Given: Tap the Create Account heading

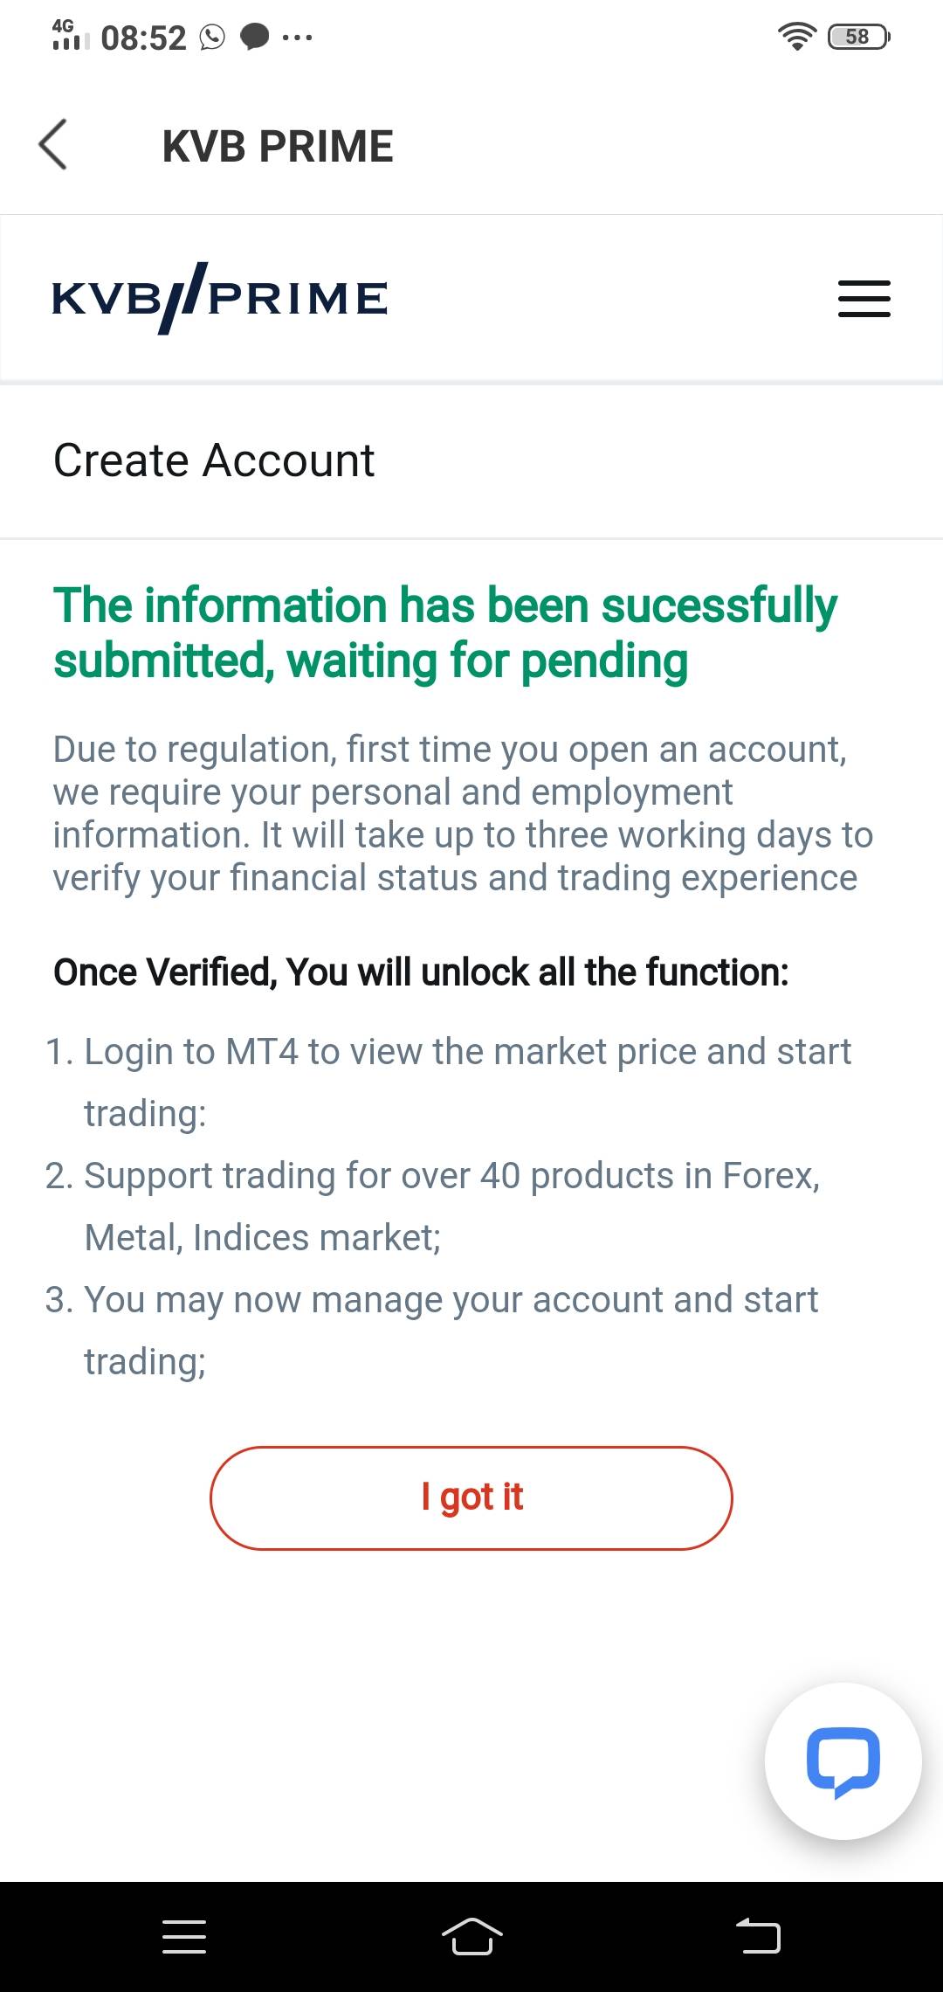Looking at the screenshot, I should click(x=214, y=460).
